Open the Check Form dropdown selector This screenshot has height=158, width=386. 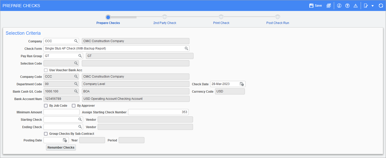tap(187, 48)
